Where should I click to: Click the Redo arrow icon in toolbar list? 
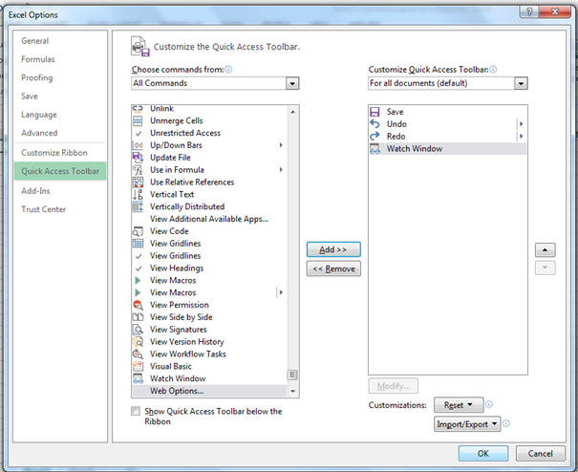pyautogui.click(x=375, y=136)
